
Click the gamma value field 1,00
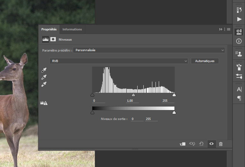tap(132, 101)
